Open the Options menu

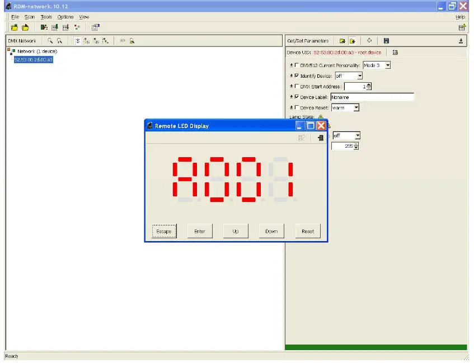(x=65, y=17)
